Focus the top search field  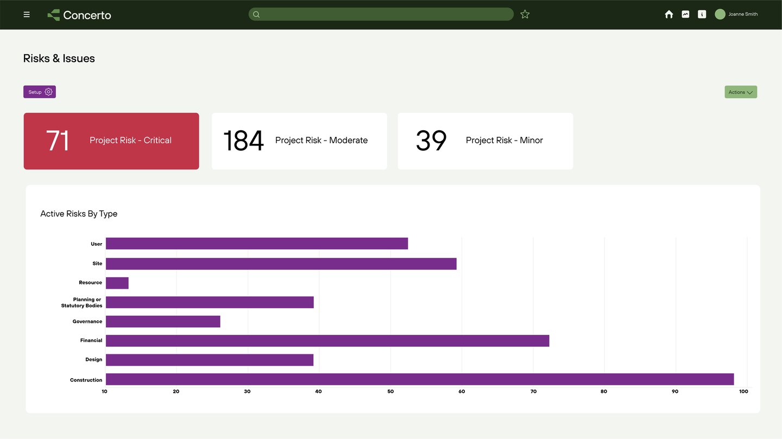coord(381,15)
